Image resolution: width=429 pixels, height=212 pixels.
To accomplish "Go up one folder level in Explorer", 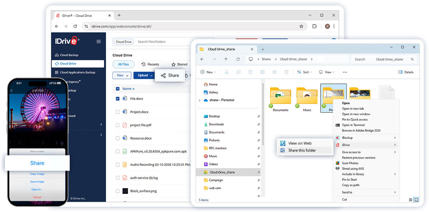I will point(226,59).
